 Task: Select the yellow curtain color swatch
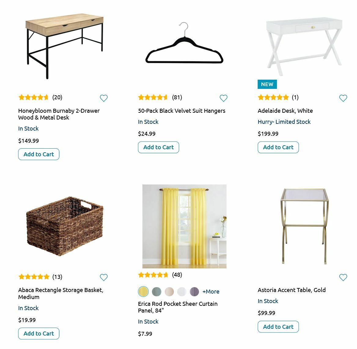[143, 291]
